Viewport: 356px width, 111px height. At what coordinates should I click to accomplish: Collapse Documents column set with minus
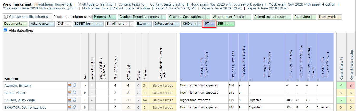[x=26, y=24]
